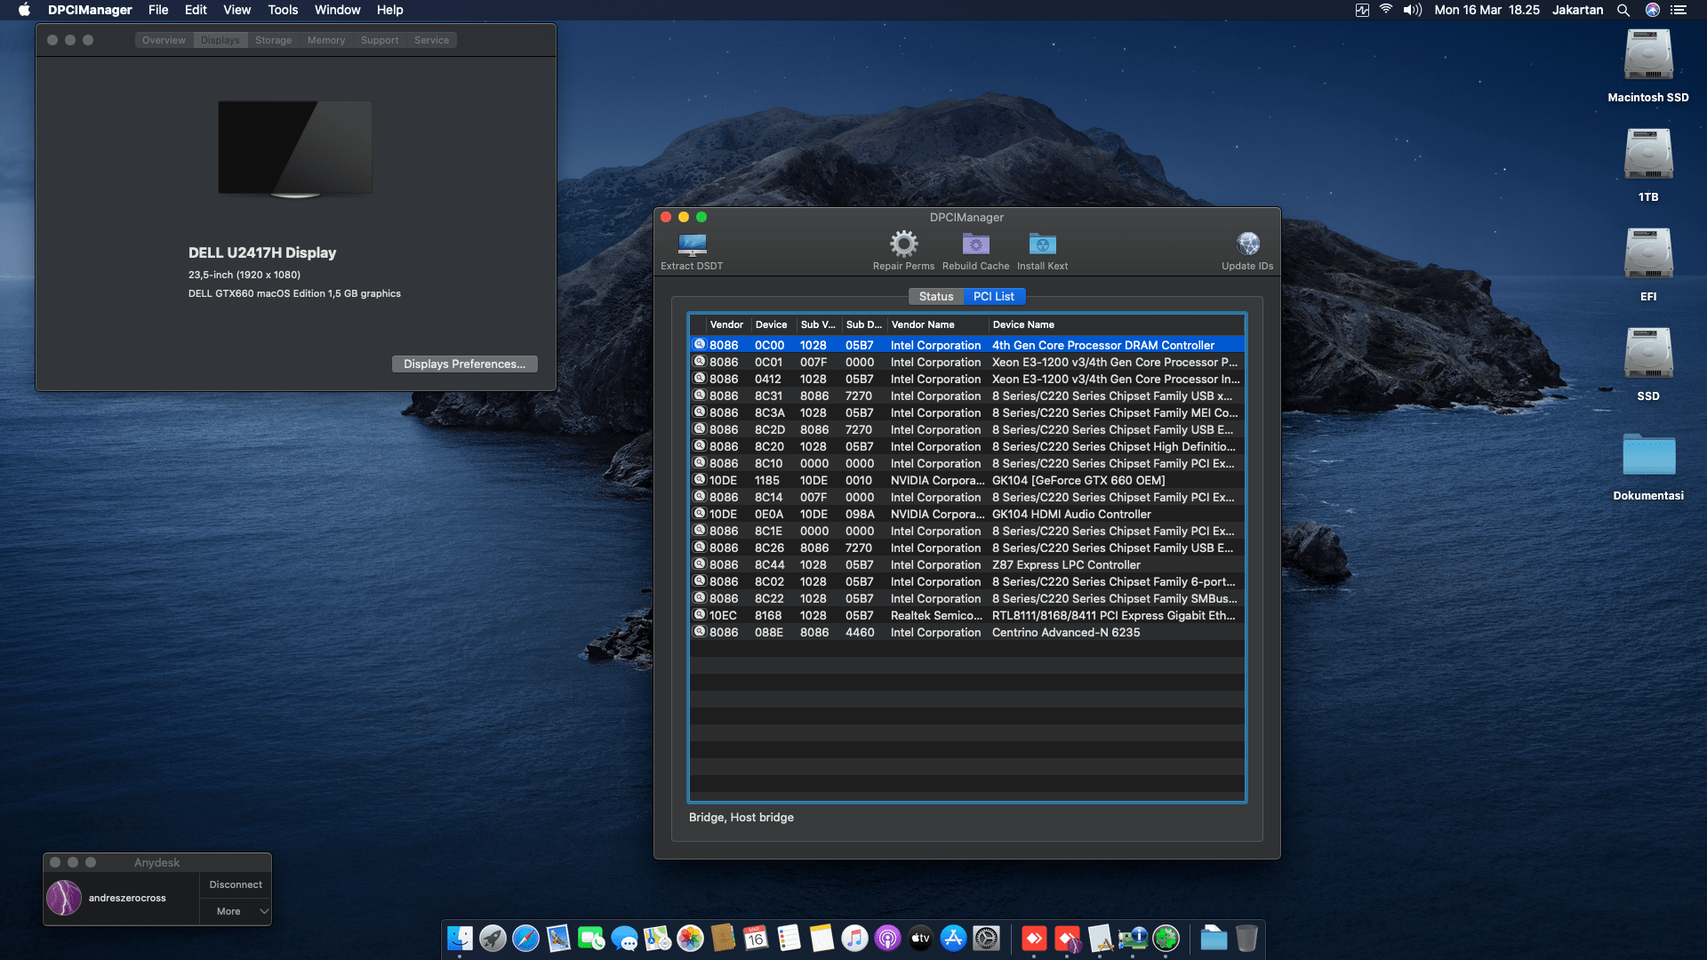Select the GK104 HDMI Audio Controller row
The image size is (1707, 960).
[x=966, y=514]
